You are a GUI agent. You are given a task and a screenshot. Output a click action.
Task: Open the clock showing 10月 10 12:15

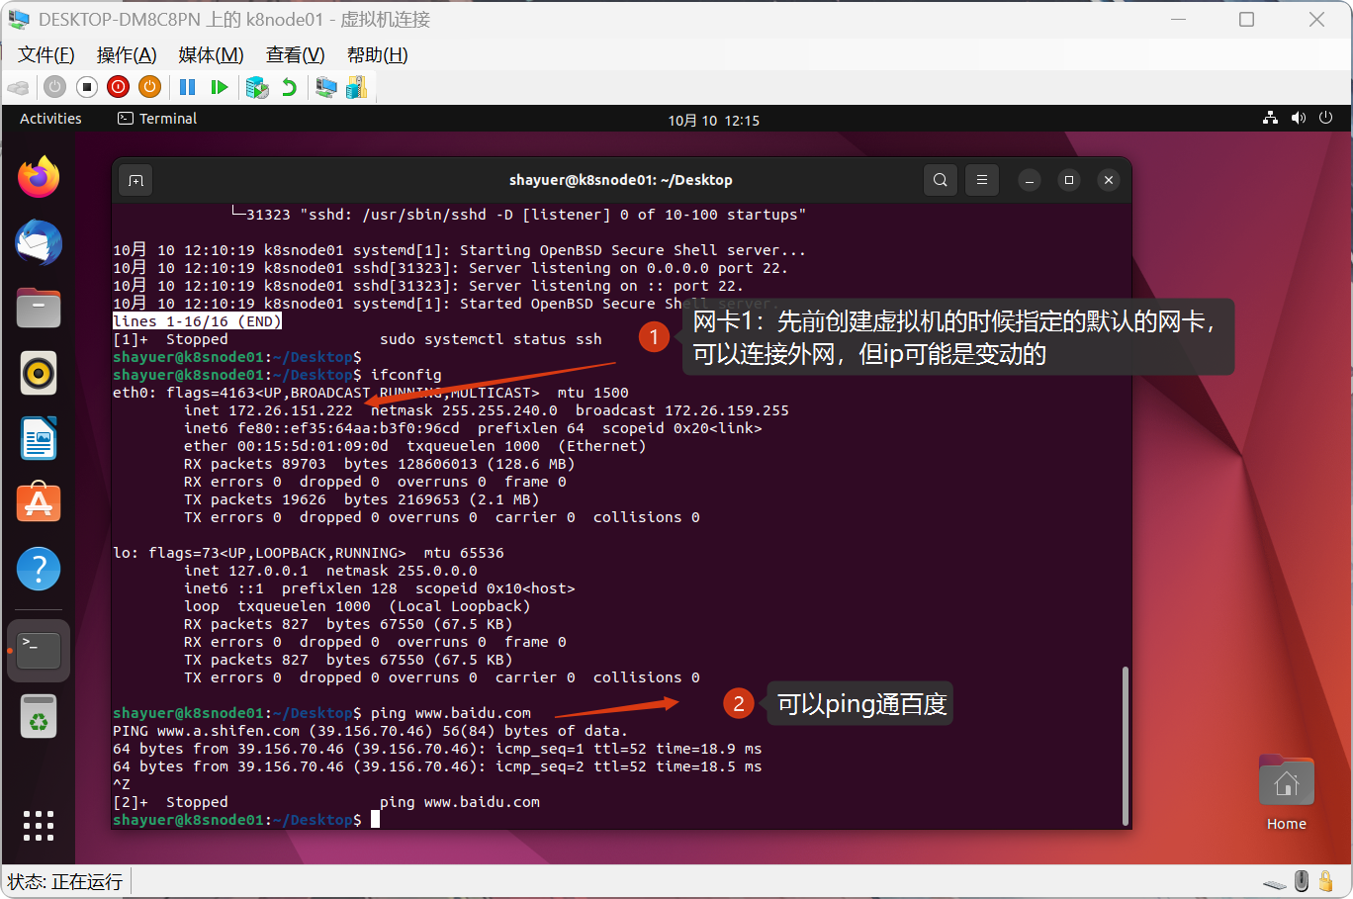(x=713, y=120)
